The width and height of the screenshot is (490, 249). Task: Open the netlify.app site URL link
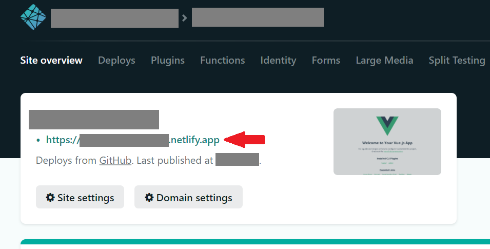pos(133,140)
